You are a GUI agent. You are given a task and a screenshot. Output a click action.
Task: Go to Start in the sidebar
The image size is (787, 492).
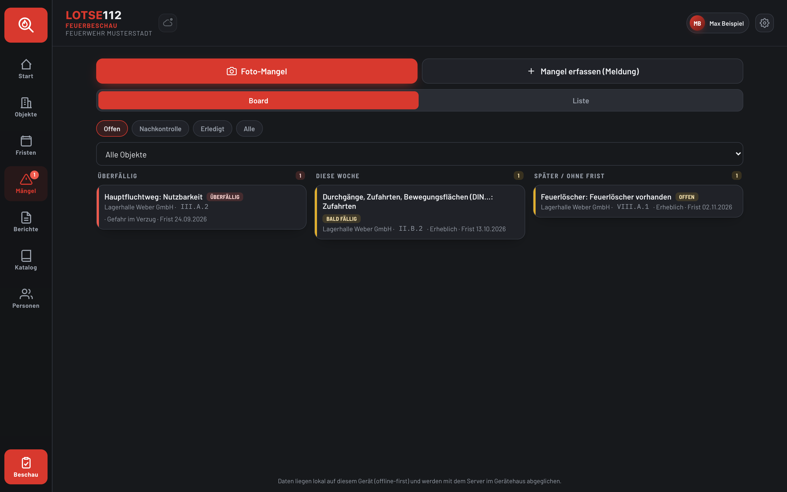(x=26, y=69)
